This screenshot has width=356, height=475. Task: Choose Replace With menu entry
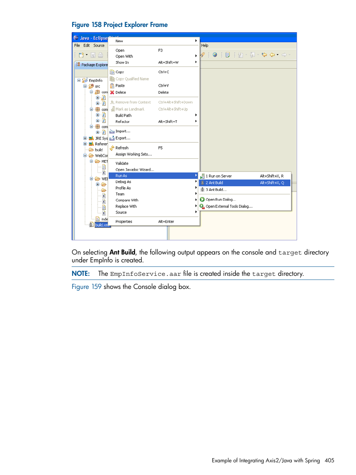tap(154, 206)
